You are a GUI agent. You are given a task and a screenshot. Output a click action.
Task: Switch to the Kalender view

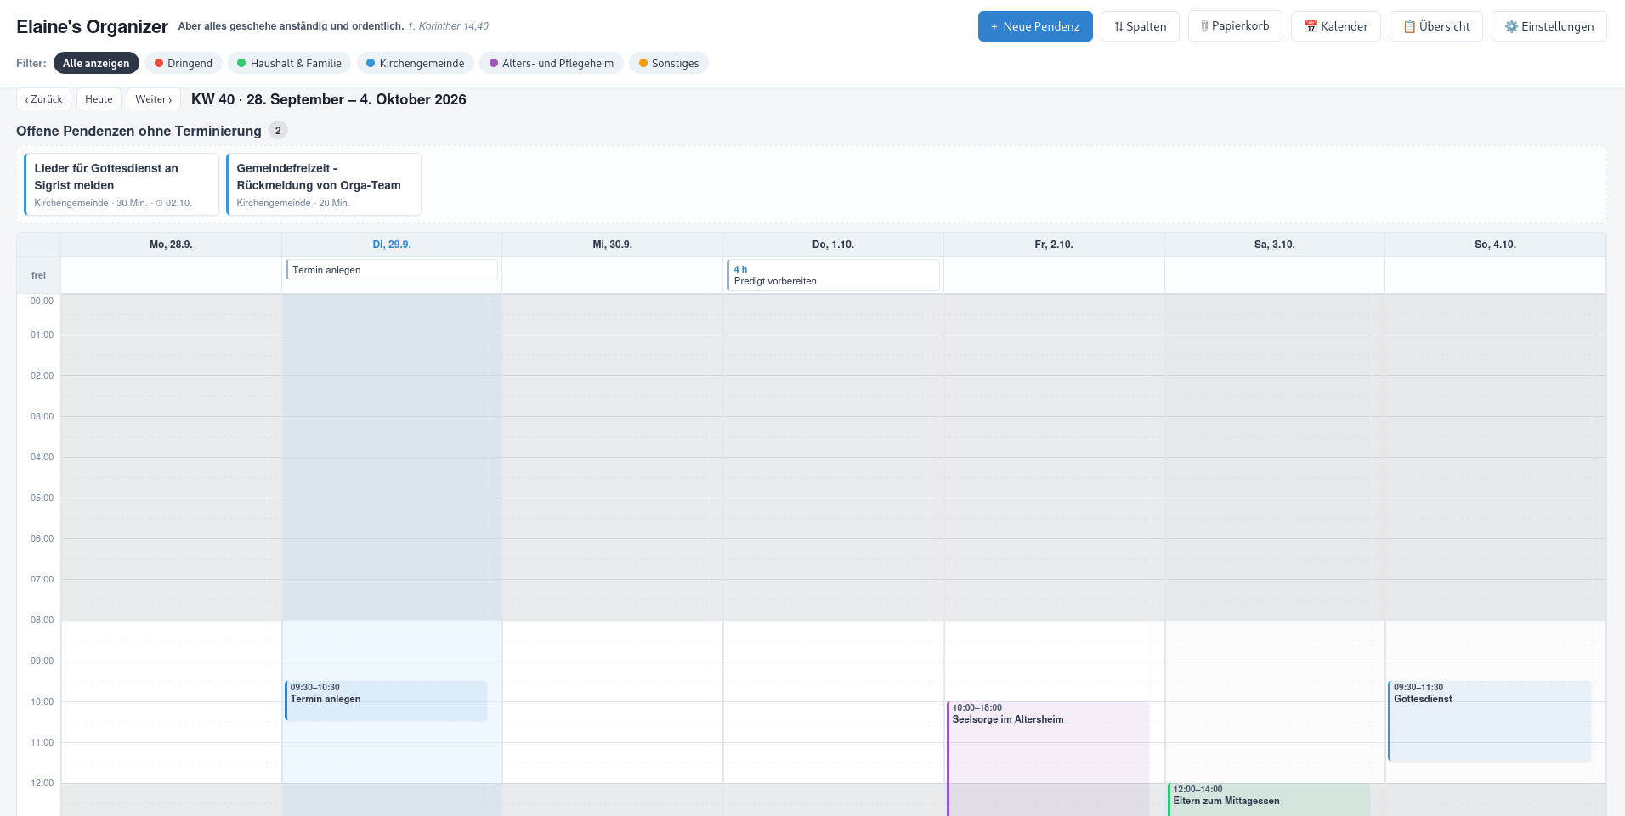tap(1336, 26)
